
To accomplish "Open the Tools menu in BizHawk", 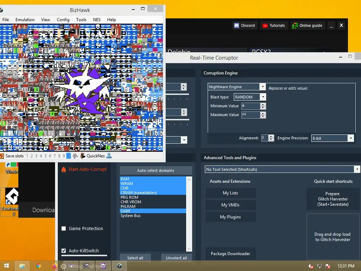I will (x=81, y=20).
